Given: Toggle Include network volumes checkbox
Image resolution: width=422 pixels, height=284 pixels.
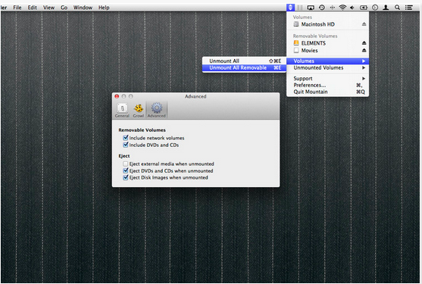Looking at the screenshot, I should tap(126, 138).
